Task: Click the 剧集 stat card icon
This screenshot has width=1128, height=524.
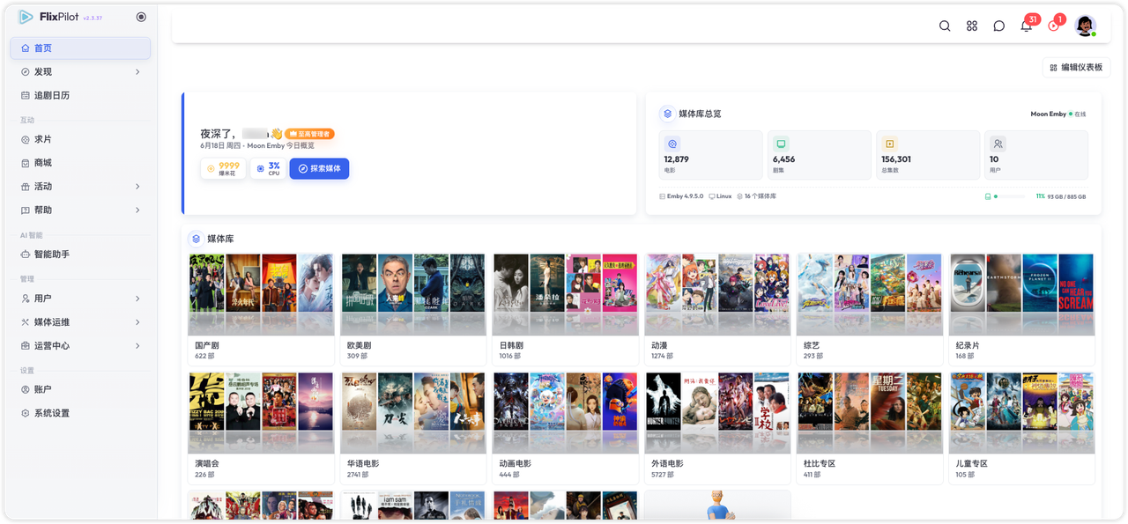Action: tap(781, 144)
